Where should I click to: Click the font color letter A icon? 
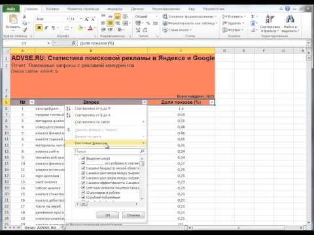(x=90, y=28)
